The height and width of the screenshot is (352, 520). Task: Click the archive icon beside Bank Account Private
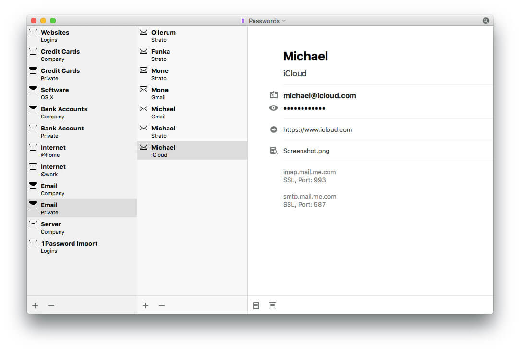click(33, 128)
